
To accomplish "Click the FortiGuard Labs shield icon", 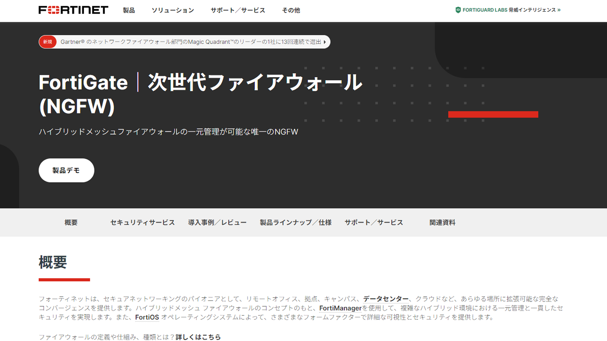I will coord(458,10).
